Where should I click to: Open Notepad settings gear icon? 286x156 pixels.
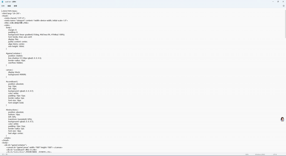coord(283,6)
